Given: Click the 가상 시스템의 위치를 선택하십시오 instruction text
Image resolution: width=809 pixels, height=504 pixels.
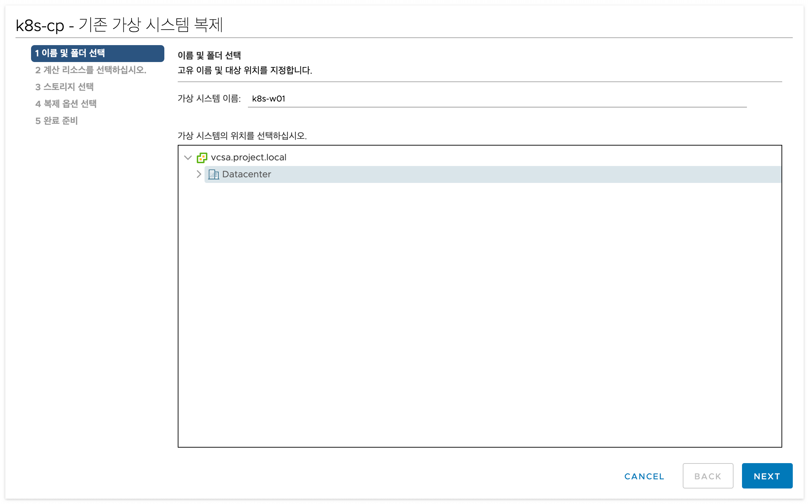Looking at the screenshot, I should [242, 136].
